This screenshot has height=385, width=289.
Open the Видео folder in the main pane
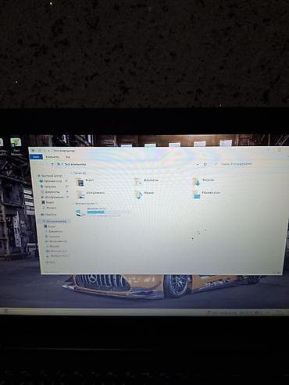point(86,182)
